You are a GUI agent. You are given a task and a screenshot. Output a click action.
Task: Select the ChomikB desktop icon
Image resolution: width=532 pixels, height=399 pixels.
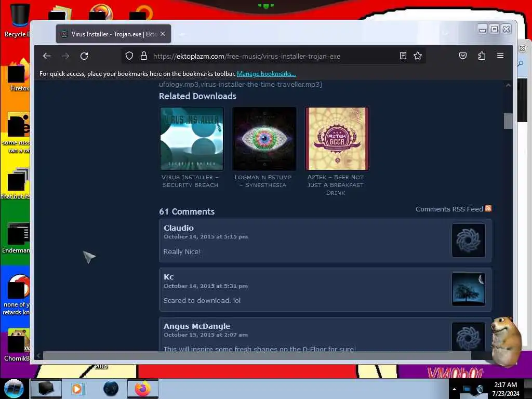click(x=17, y=345)
